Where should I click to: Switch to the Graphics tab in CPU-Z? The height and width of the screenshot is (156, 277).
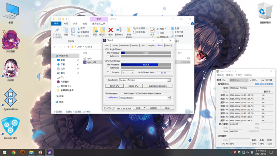(x=152, y=45)
